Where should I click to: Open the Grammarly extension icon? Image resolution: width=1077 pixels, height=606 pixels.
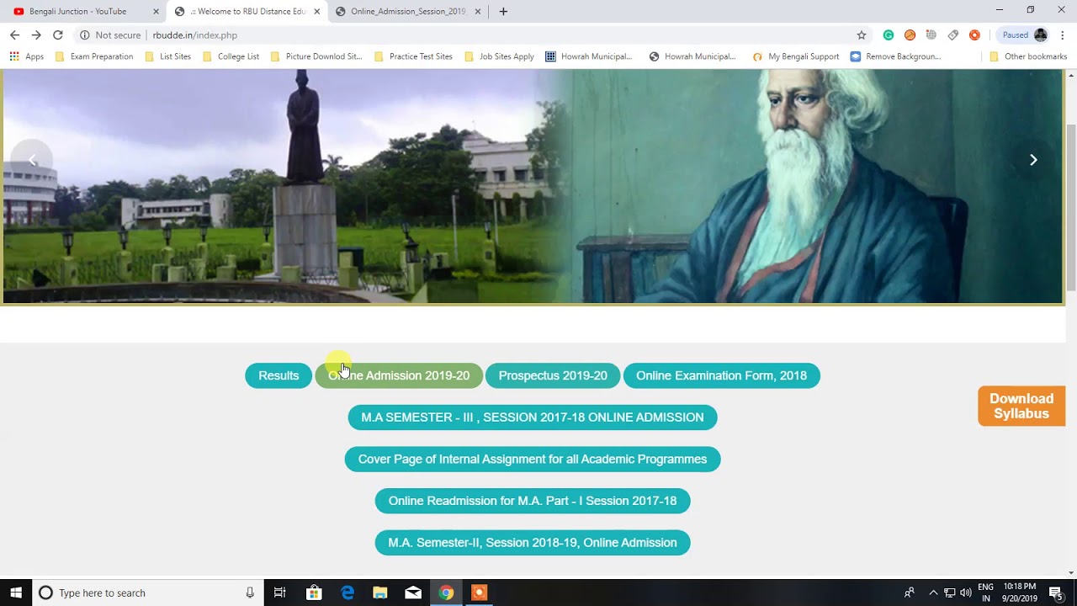(889, 35)
